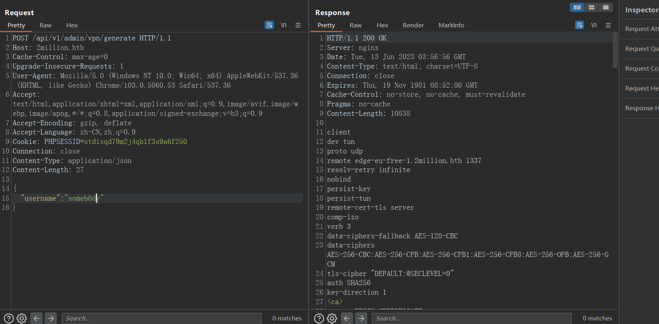Go to next match in Response
The image size is (659, 324).
click(x=361, y=318)
